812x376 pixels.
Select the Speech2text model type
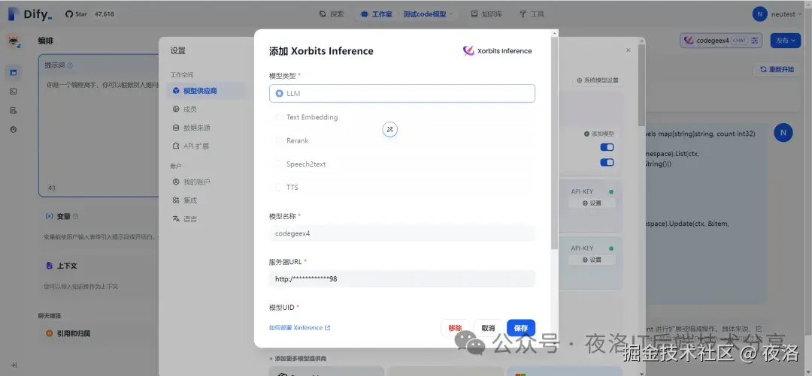(x=401, y=164)
